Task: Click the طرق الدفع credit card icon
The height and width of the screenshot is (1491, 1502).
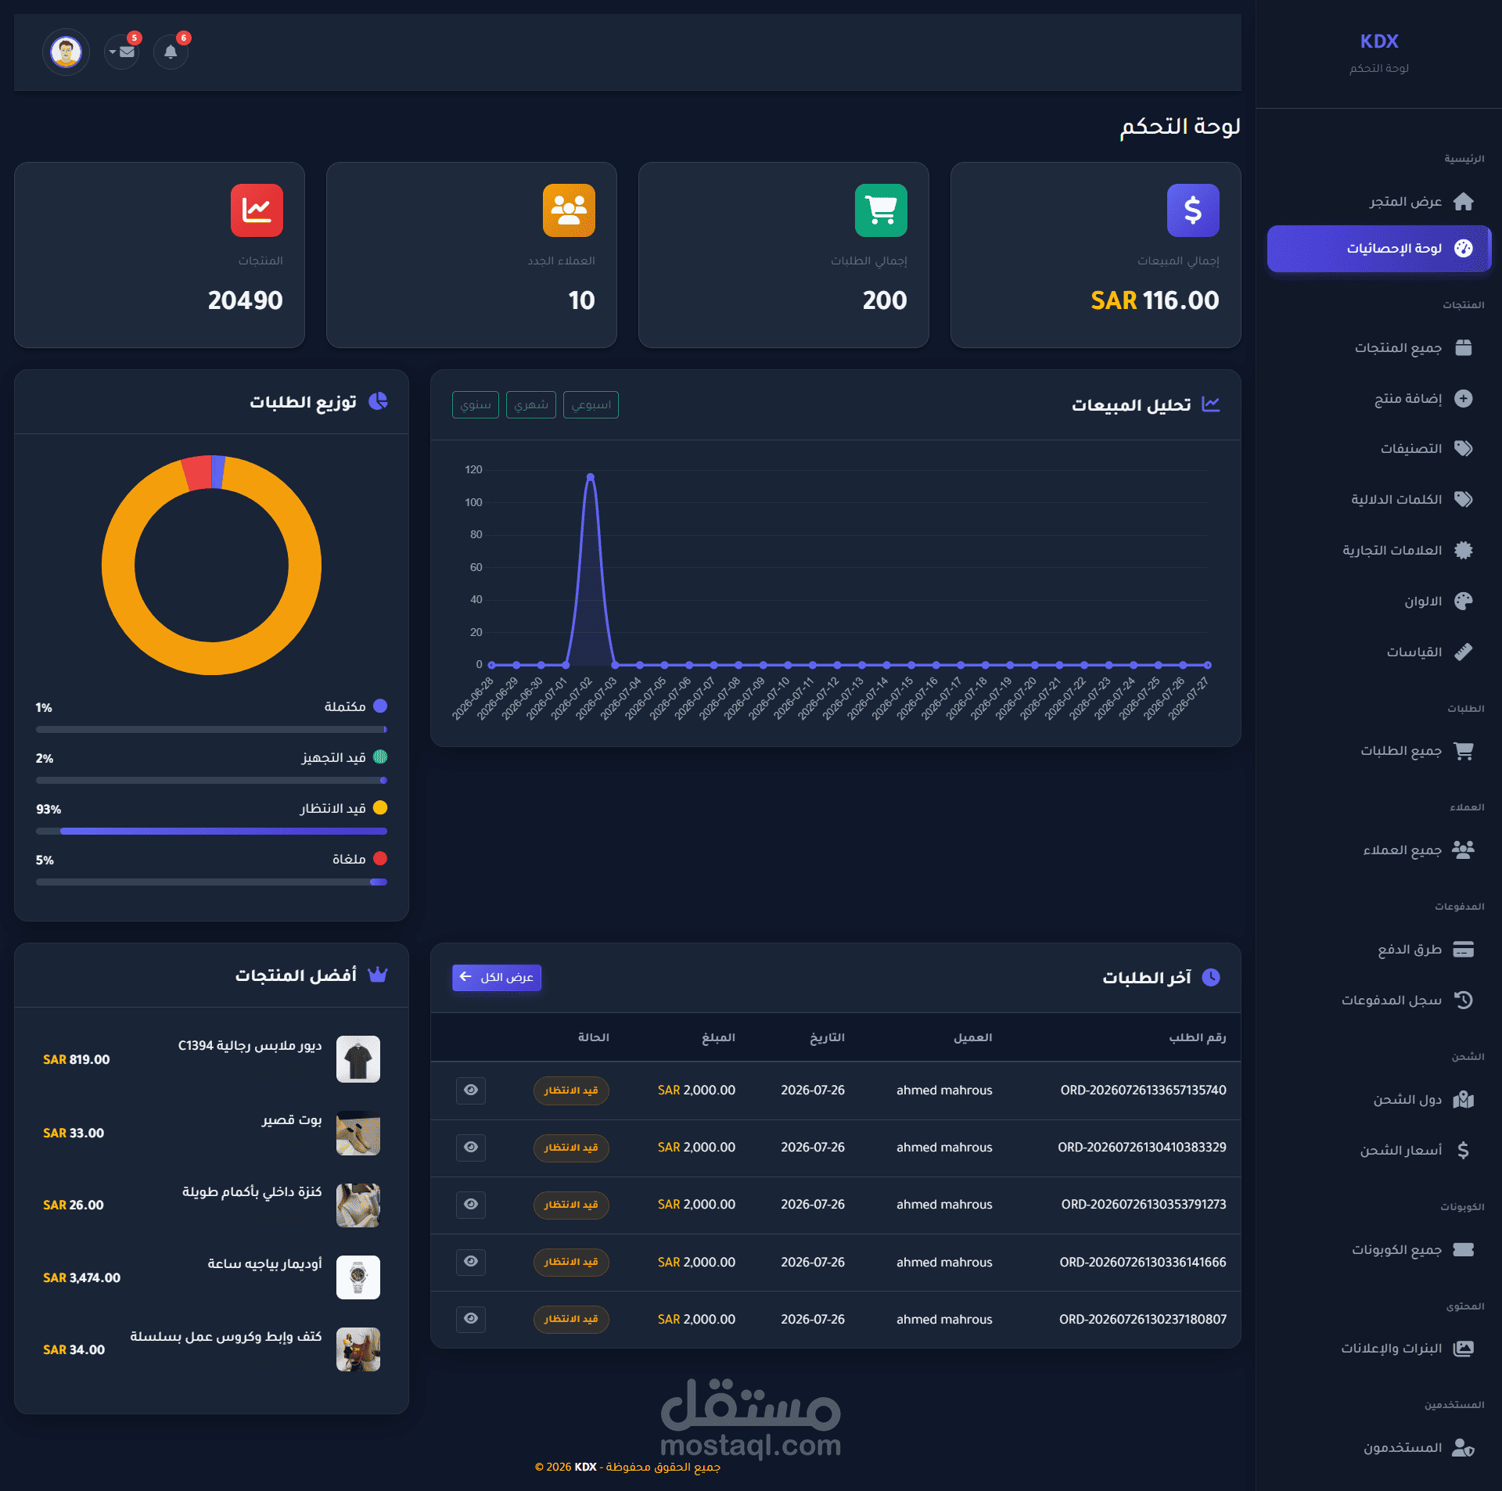Action: [1463, 949]
